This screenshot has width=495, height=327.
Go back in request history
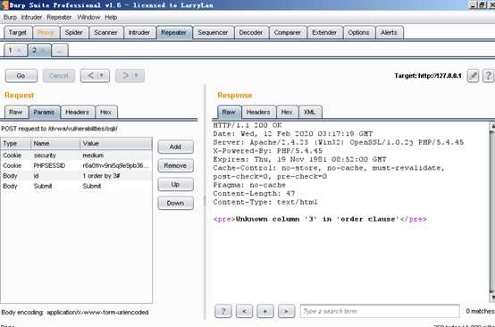[90, 76]
